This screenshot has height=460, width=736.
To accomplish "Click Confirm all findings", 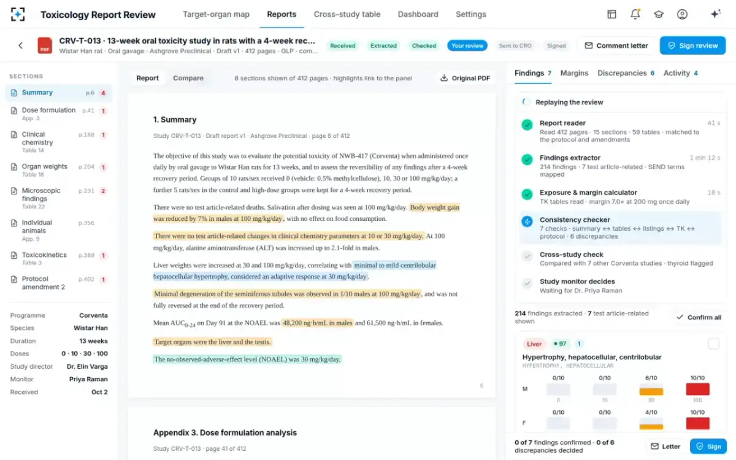I will click(699, 317).
